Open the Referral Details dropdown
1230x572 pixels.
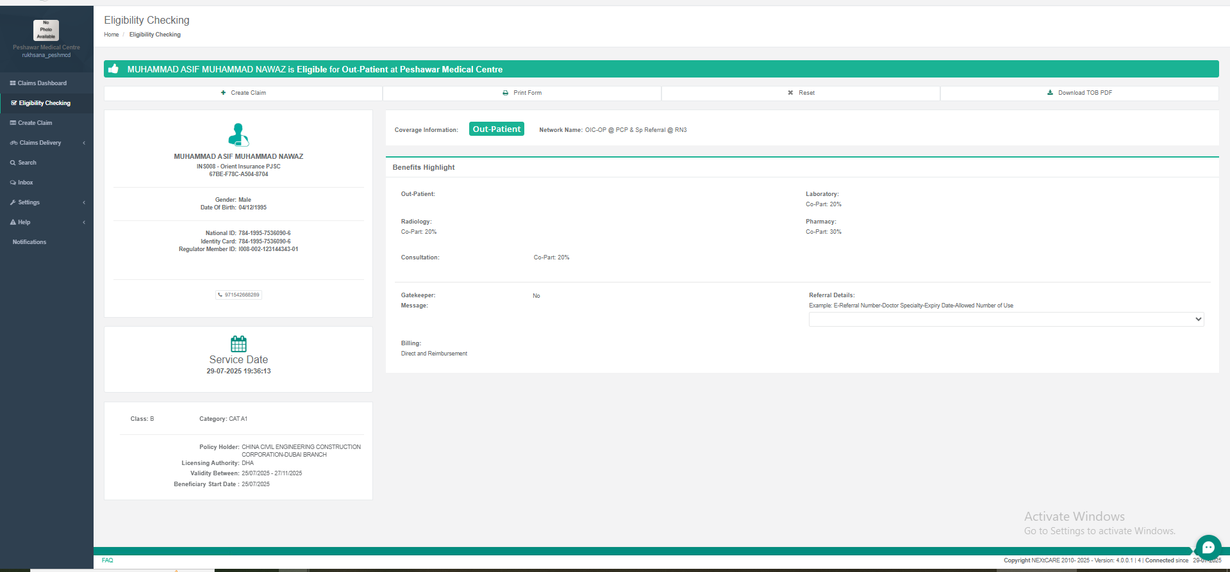click(1006, 319)
